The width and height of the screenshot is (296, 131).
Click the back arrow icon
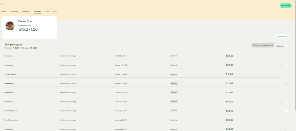tap(2, 4)
